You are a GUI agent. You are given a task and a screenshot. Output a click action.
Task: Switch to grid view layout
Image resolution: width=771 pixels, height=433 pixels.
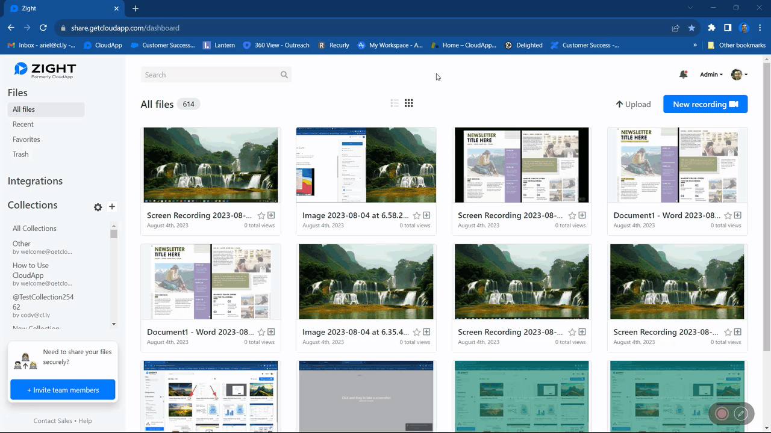(409, 103)
